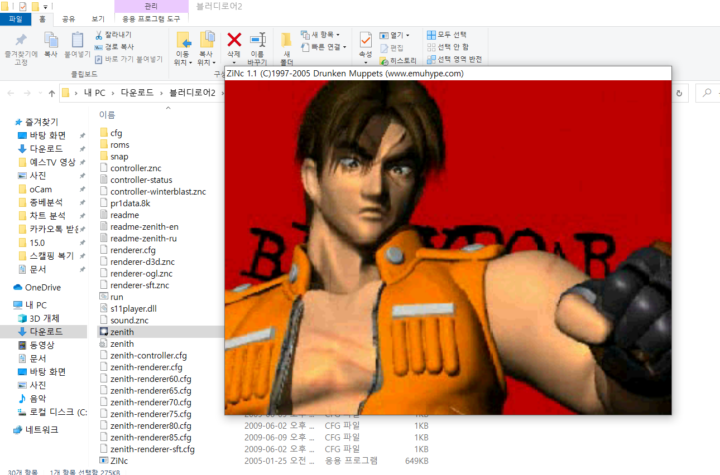
Task: Select Cut (잘라내기) in the ribbon
Action: point(113,35)
